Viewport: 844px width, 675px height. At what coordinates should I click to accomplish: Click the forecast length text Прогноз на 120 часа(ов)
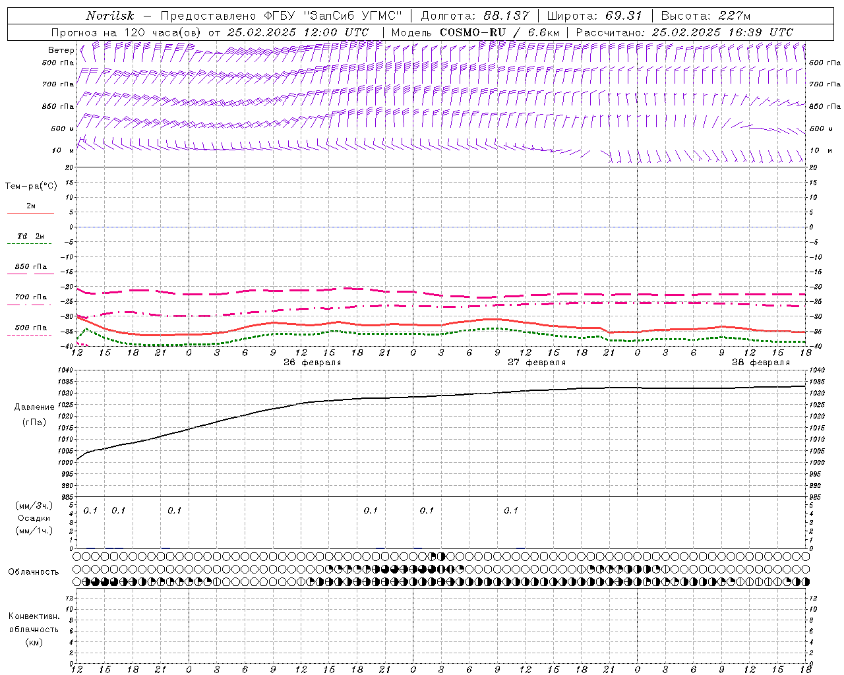[x=127, y=32]
